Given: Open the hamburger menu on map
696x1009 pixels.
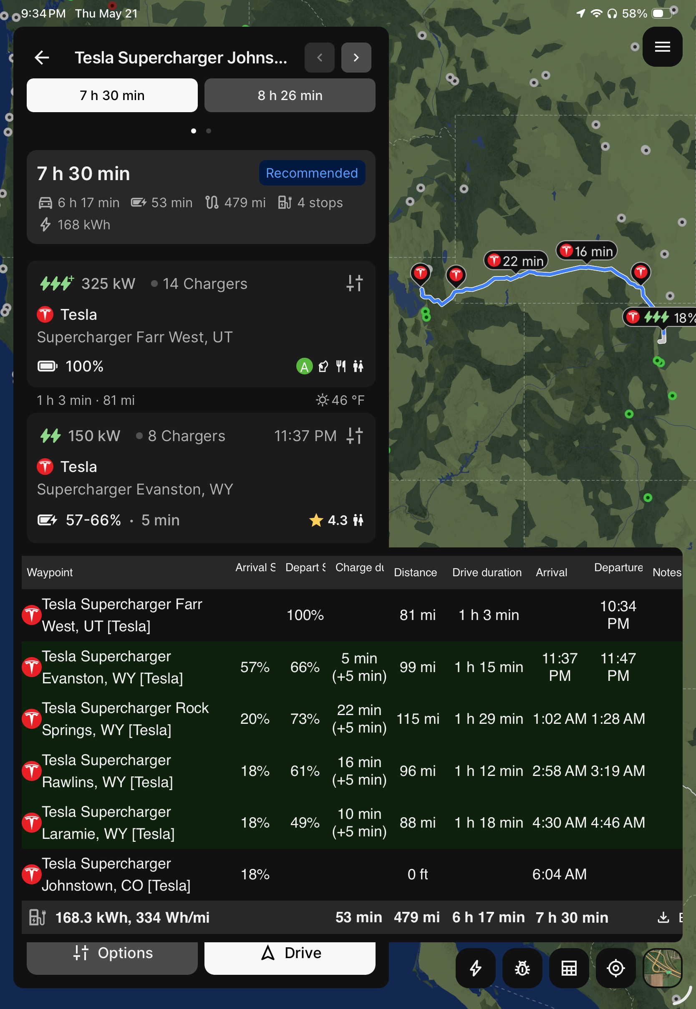Looking at the screenshot, I should click(663, 47).
